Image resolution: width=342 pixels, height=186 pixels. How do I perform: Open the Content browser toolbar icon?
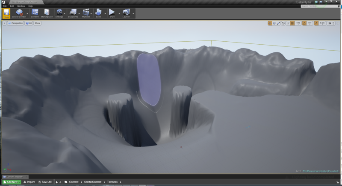click(35, 13)
